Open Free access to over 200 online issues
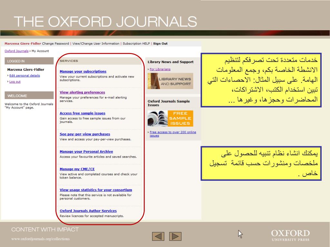 [x=173, y=134]
